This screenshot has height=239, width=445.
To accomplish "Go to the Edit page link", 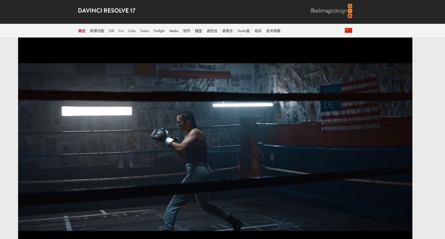I will (x=111, y=31).
